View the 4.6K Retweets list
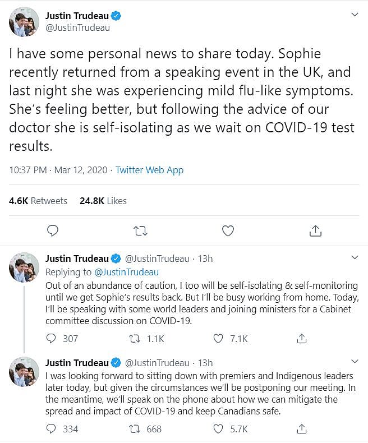 click(x=38, y=201)
